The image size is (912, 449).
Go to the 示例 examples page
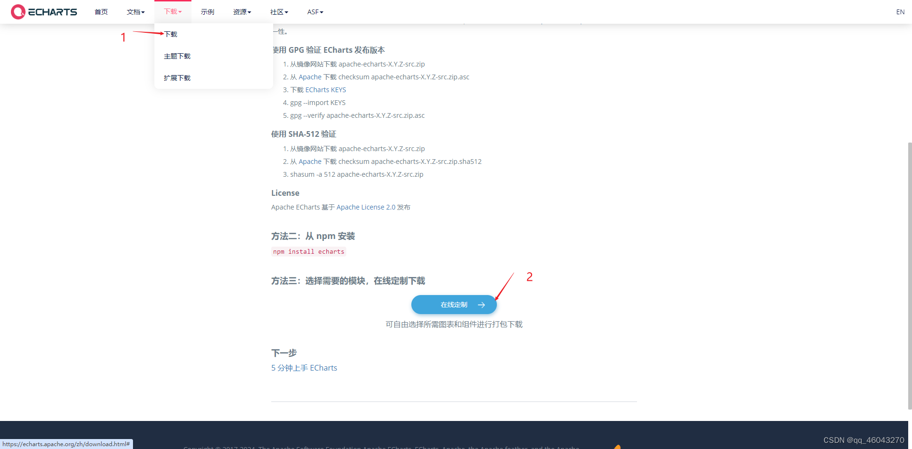pos(208,12)
